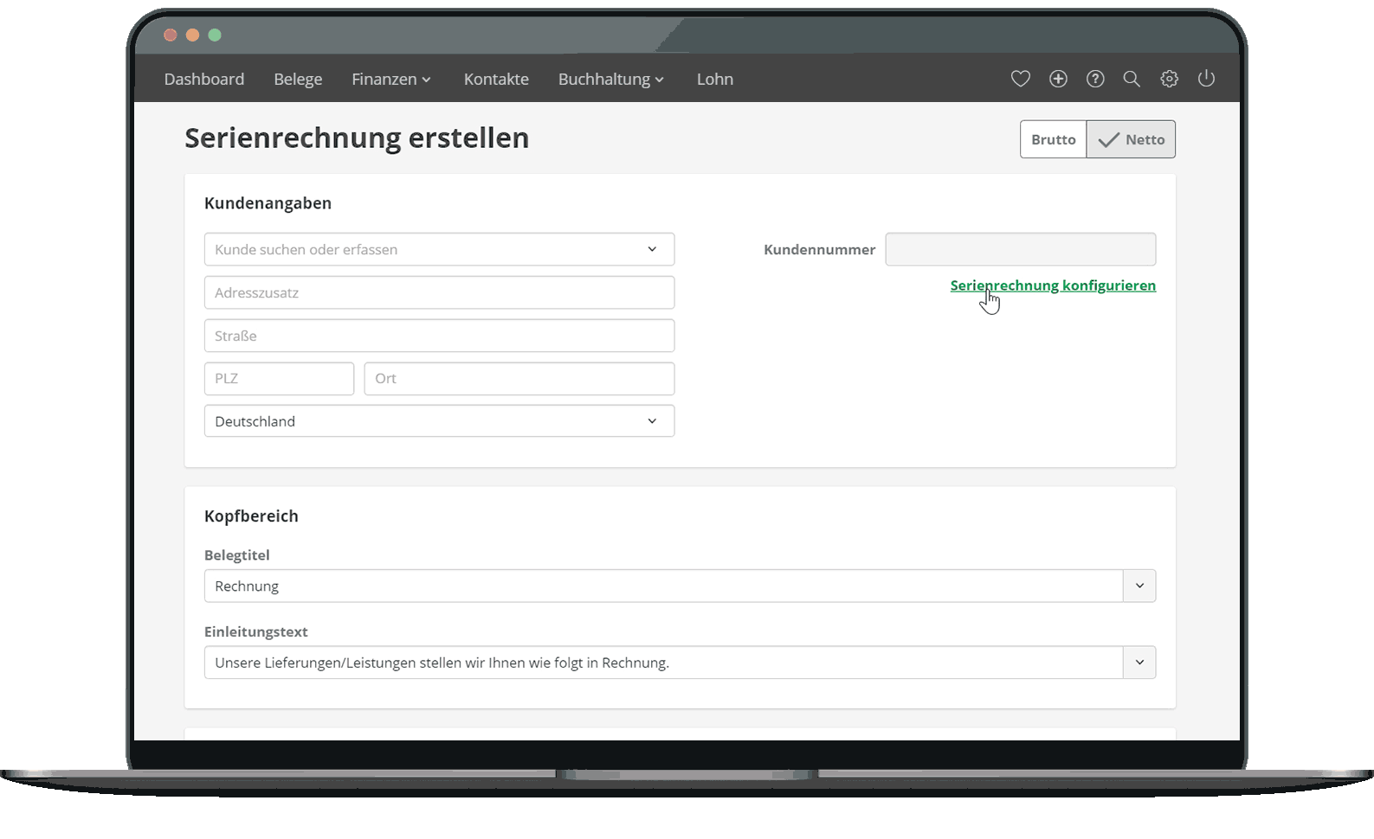Click the power logout icon
This screenshot has height=839, width=1374.
click(x=1206, y=79)
